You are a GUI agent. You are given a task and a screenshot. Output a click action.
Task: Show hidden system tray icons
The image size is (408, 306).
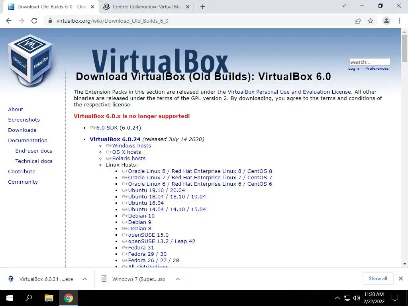(337, 298)
